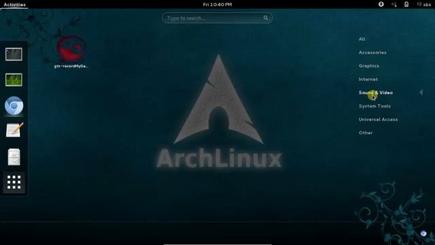Focus the Type to search field
This screenshot has height=245, width=435.
pyautogui.click(x=217, y=18)
